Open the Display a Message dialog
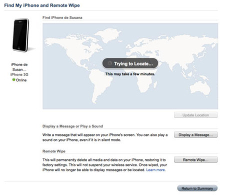Screen dimensions: 225x195 point(195,134)
